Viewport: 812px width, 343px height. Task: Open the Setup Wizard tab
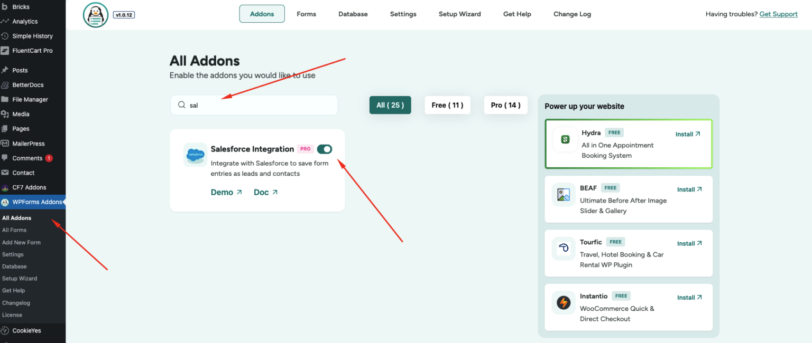pyautogui.click(x=460, y=14)
